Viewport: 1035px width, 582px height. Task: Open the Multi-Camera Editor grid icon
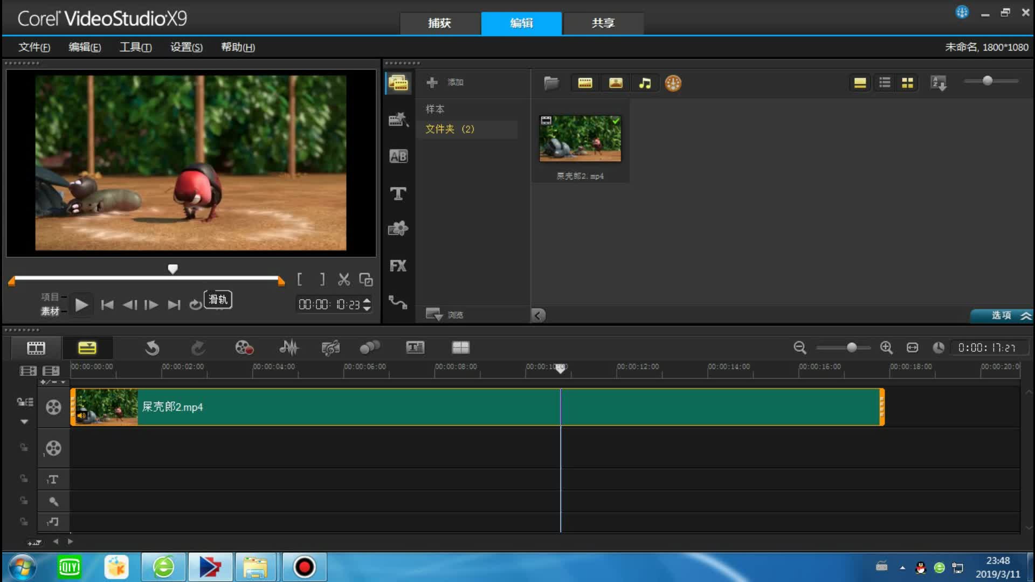click(460, 348)
